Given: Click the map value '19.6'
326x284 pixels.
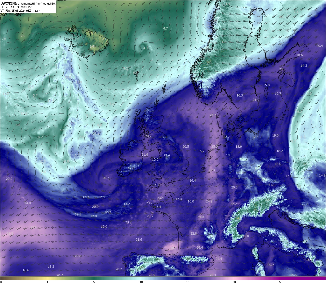Looking at the screenshot, I should click(x=276, y=211).
